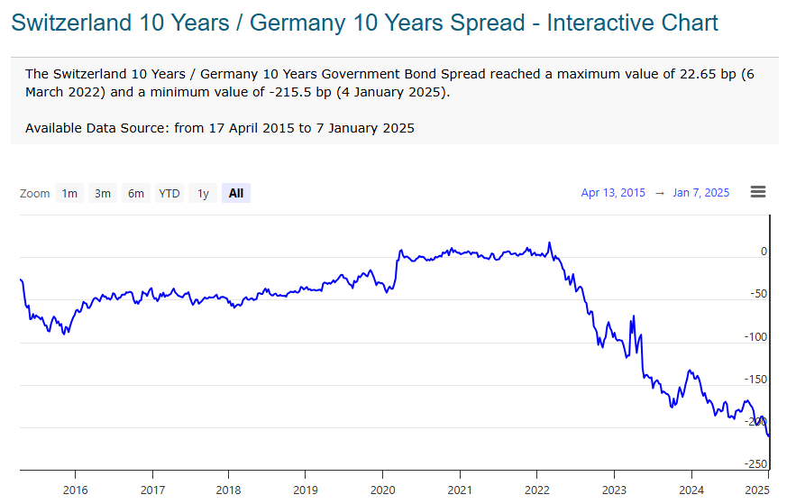Click the -250 y-axis label
Viewport: 796px width, 504px height.
tap(755, 463)
